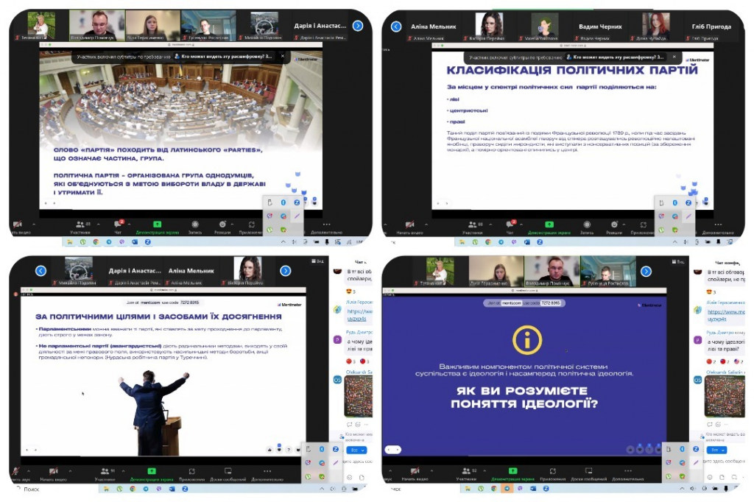
Task: Toggle Начать видео in ІДЕОЛОГІЇ question-slide window
Action: pyautogui.click(x=415, y=473)
